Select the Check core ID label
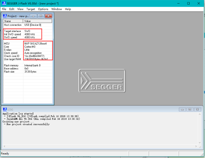 12,56
